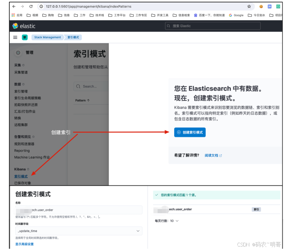
Task: Sort by Pattern column arrow
Action: point(88,100)
